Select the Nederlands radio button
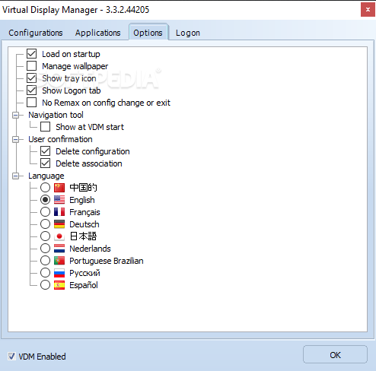The height and width of the screenshot is (371, 376). coord(45,249)
